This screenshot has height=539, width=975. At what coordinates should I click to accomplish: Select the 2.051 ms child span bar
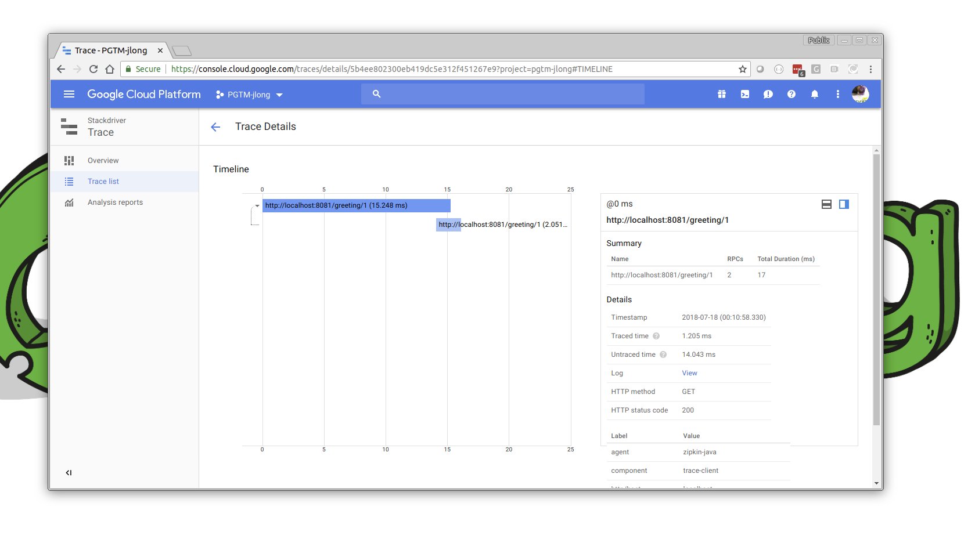point(448,225)
